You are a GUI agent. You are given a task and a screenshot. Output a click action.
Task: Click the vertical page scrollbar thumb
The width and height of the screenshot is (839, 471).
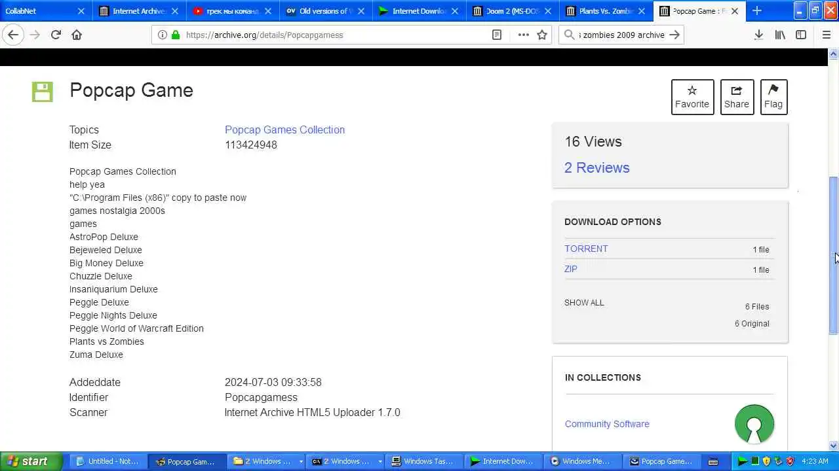(833, 255)
